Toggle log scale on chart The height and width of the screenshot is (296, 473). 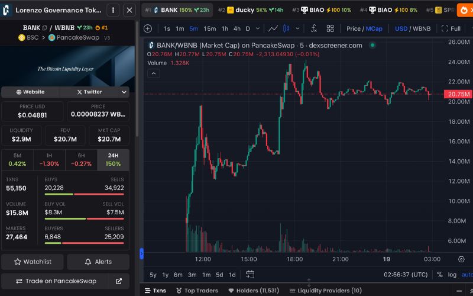pyautogui.click(x=452, y=275)
